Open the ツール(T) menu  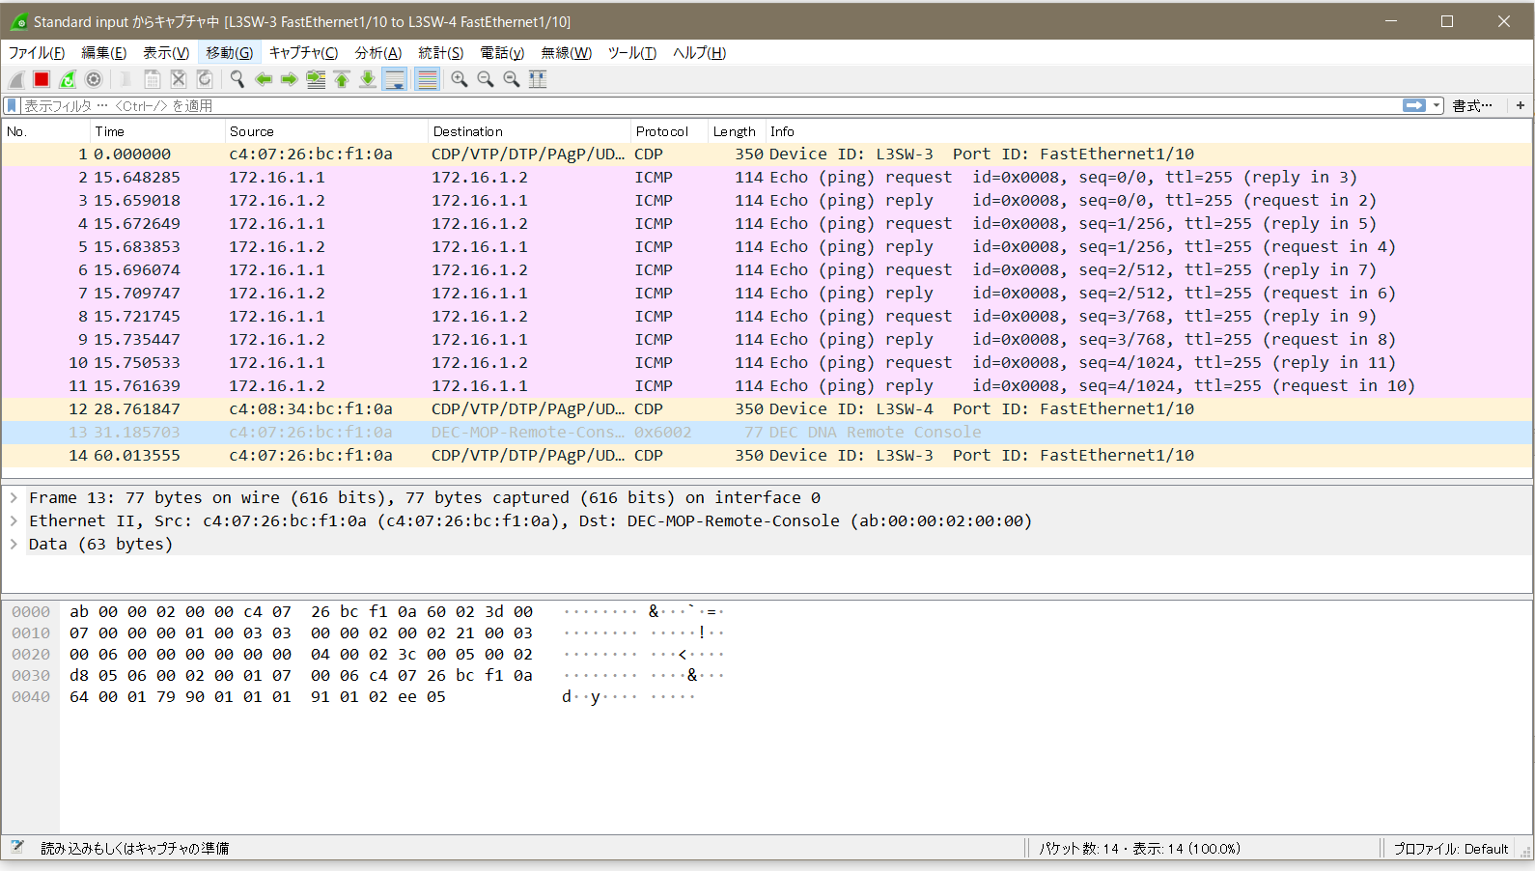click(631, 53)
